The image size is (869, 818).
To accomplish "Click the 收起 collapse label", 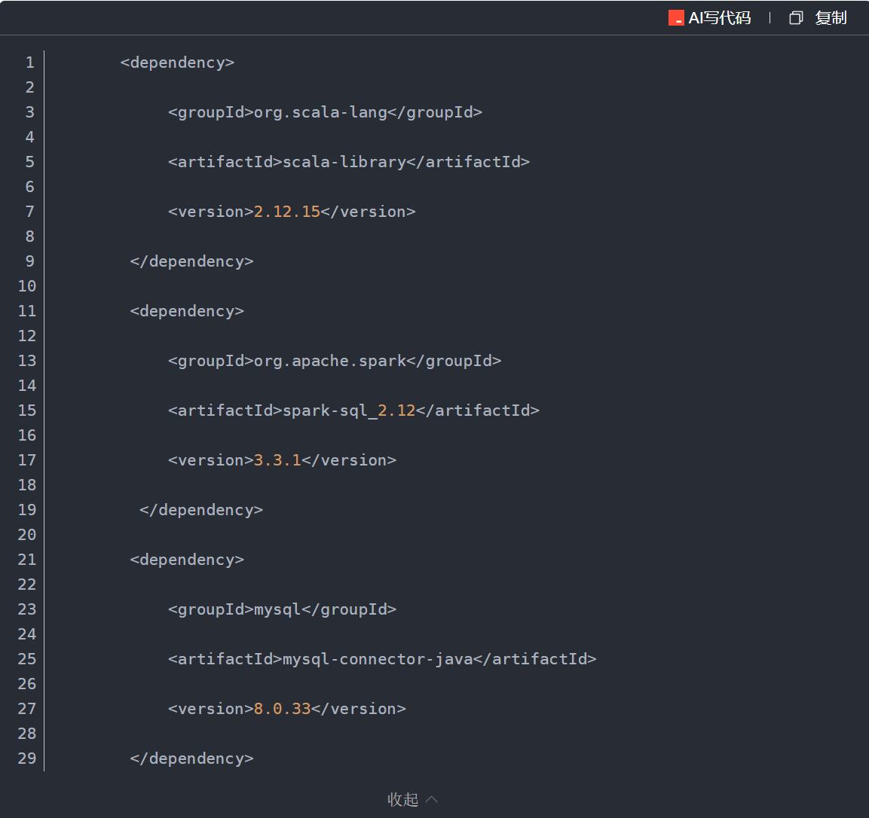I will [402, 800].
